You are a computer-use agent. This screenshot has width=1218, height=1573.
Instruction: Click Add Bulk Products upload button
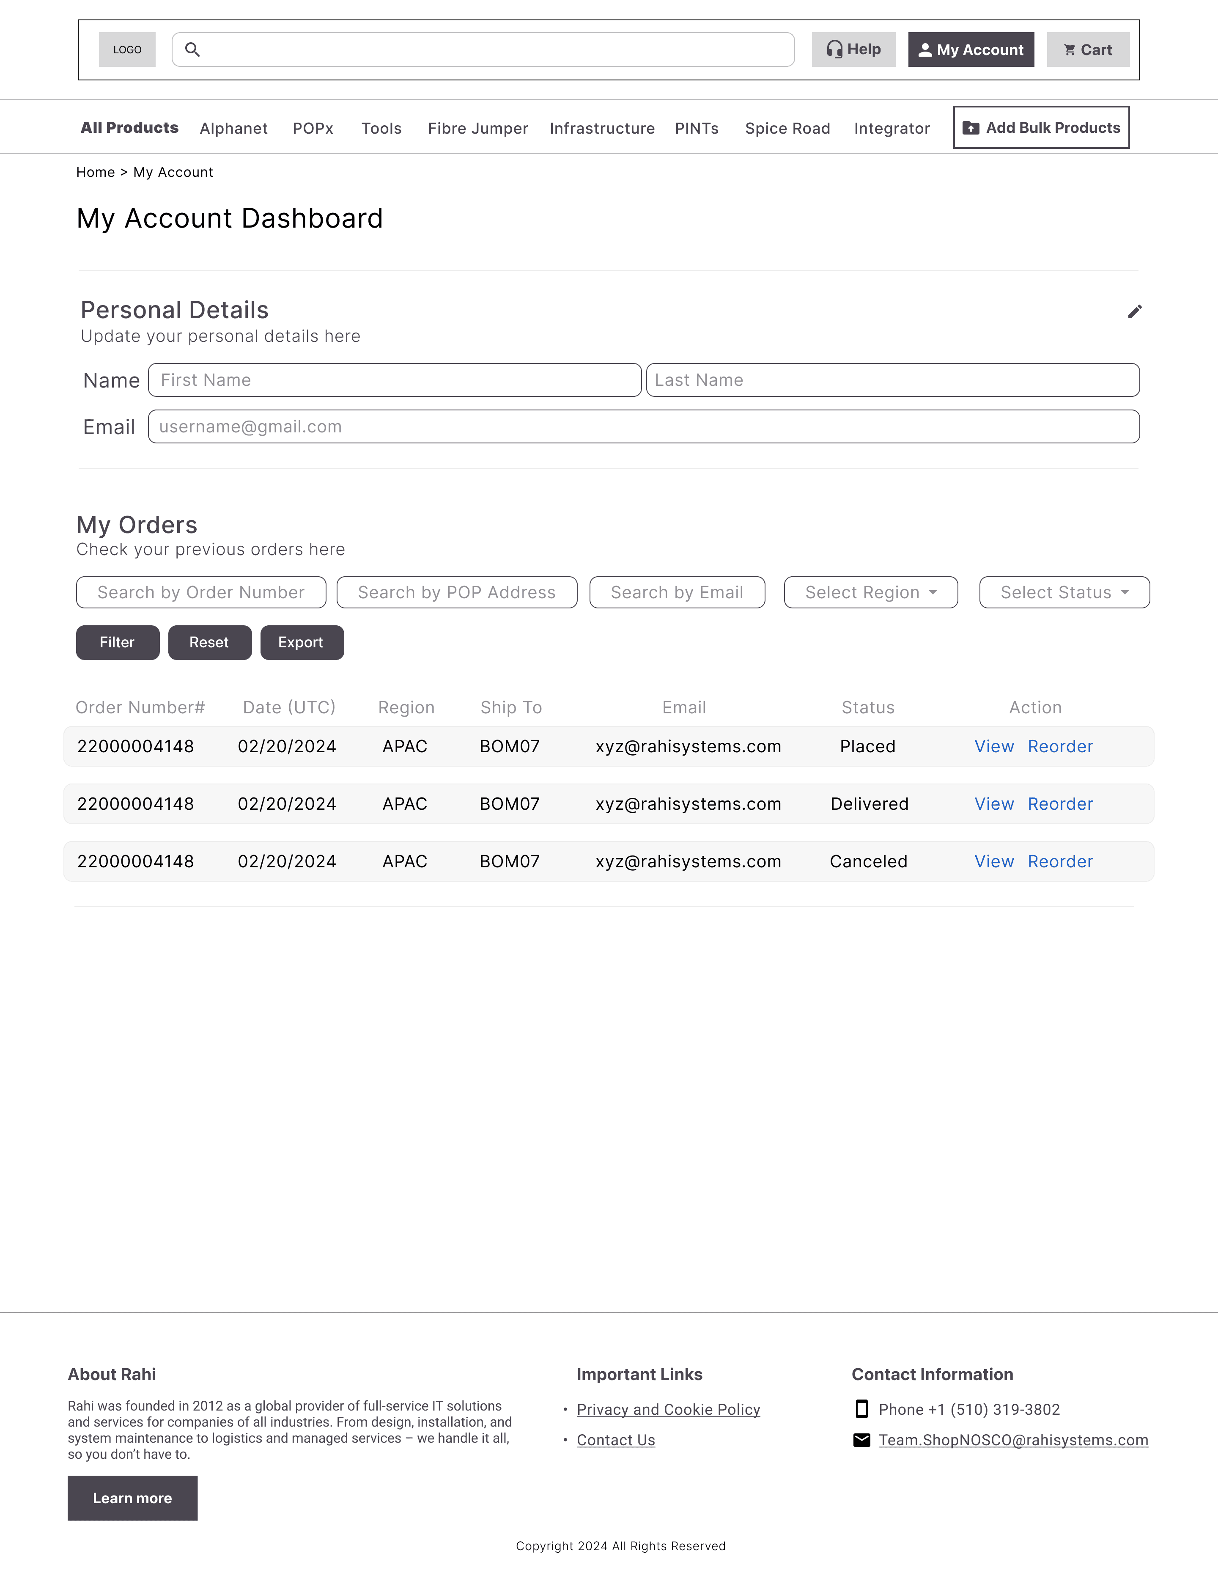[x=1041, y=128]
